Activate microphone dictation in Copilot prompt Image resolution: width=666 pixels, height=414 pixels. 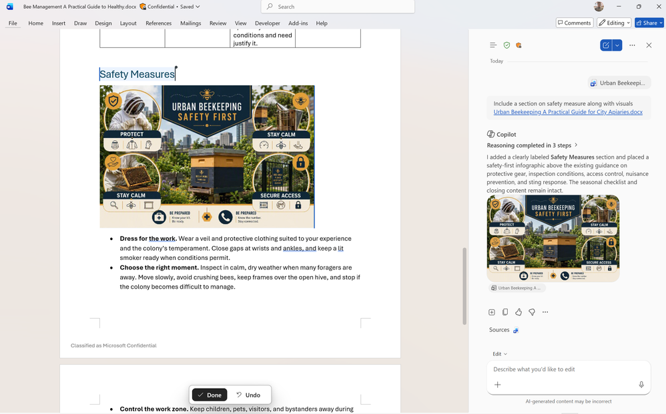[x=641, y=385]
